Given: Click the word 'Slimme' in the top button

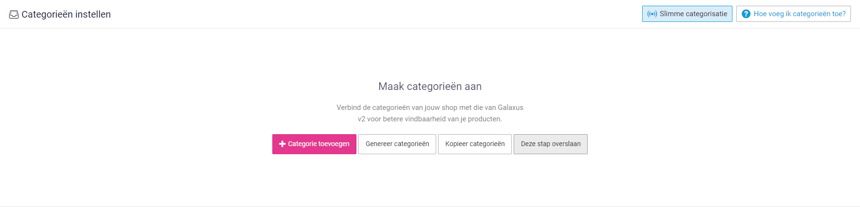Looking at the screenshot, I should (672, 14).
